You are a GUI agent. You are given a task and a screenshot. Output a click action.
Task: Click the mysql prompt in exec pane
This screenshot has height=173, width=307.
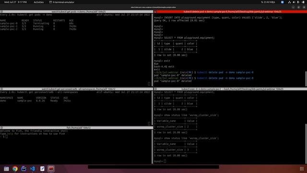click(160, 161)
